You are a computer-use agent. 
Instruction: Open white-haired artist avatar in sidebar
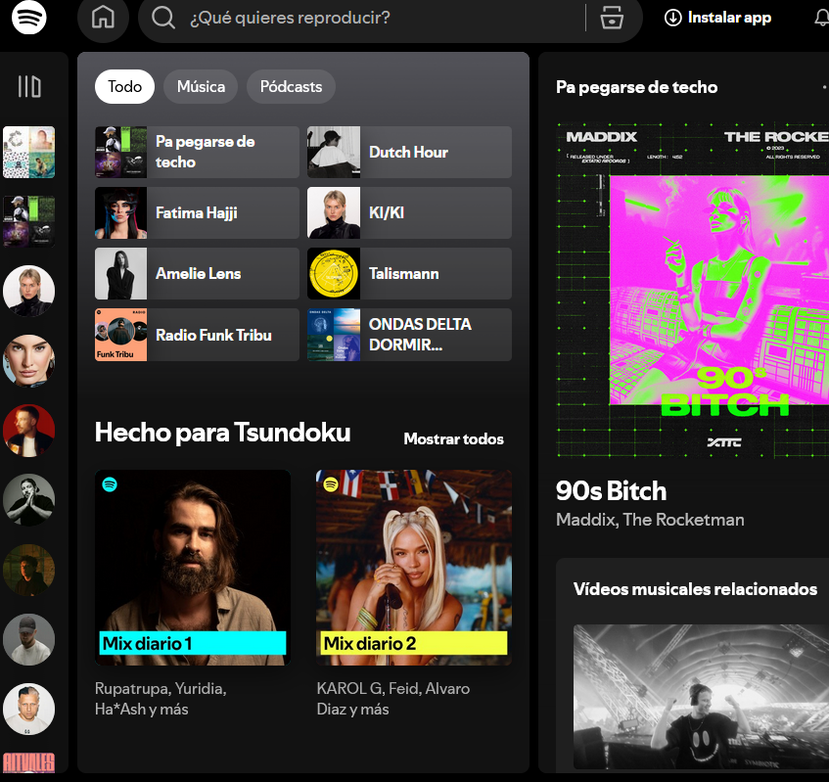coord(29,710)
